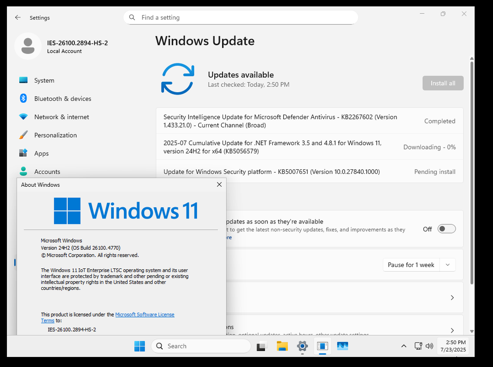Open Personalization settings
This screenshot has width=493, height=367.
click(x=56, y=135)
